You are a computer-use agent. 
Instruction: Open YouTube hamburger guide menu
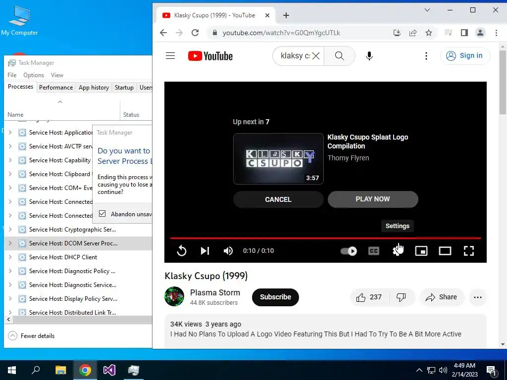click(x=170, y=56)
